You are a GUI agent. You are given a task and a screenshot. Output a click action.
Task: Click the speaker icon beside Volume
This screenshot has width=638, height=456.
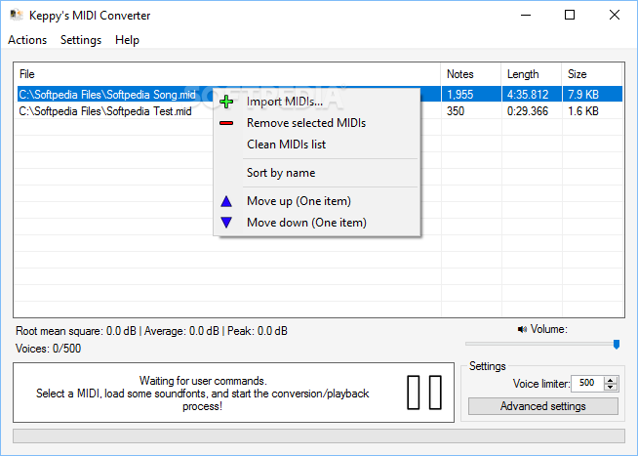522,329
